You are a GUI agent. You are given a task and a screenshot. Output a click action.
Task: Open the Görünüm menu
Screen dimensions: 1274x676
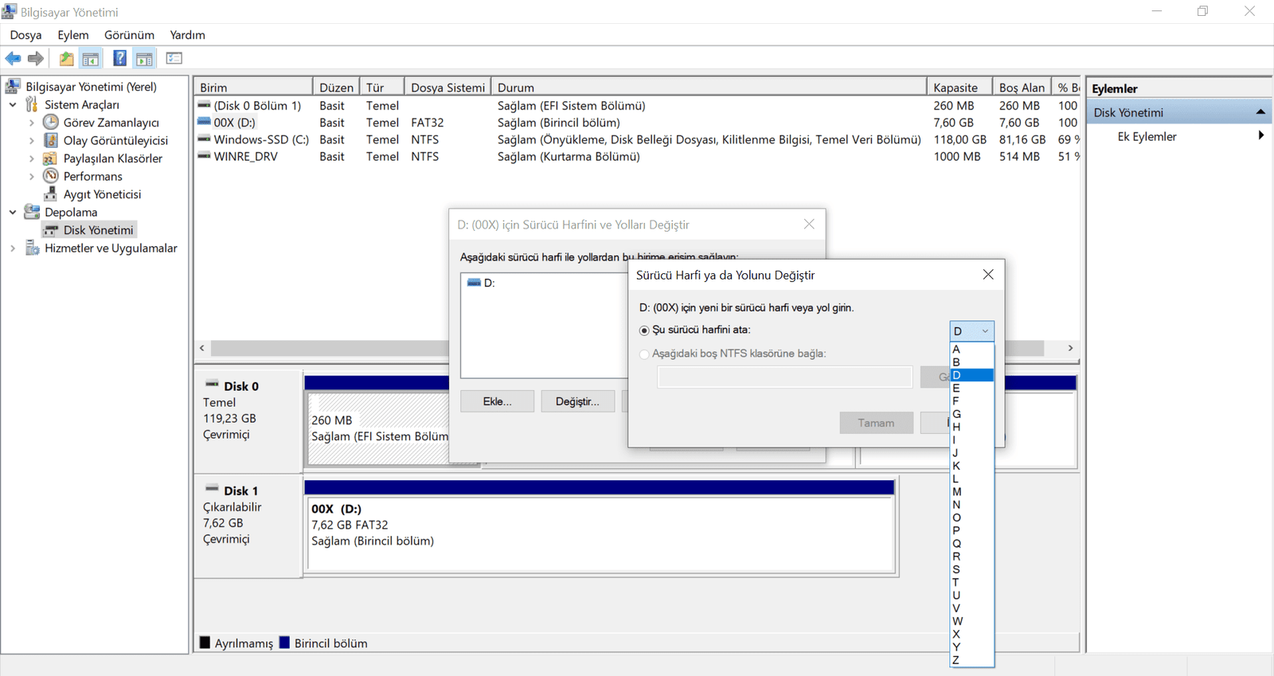pyautogui.click(x=129, y=35)
